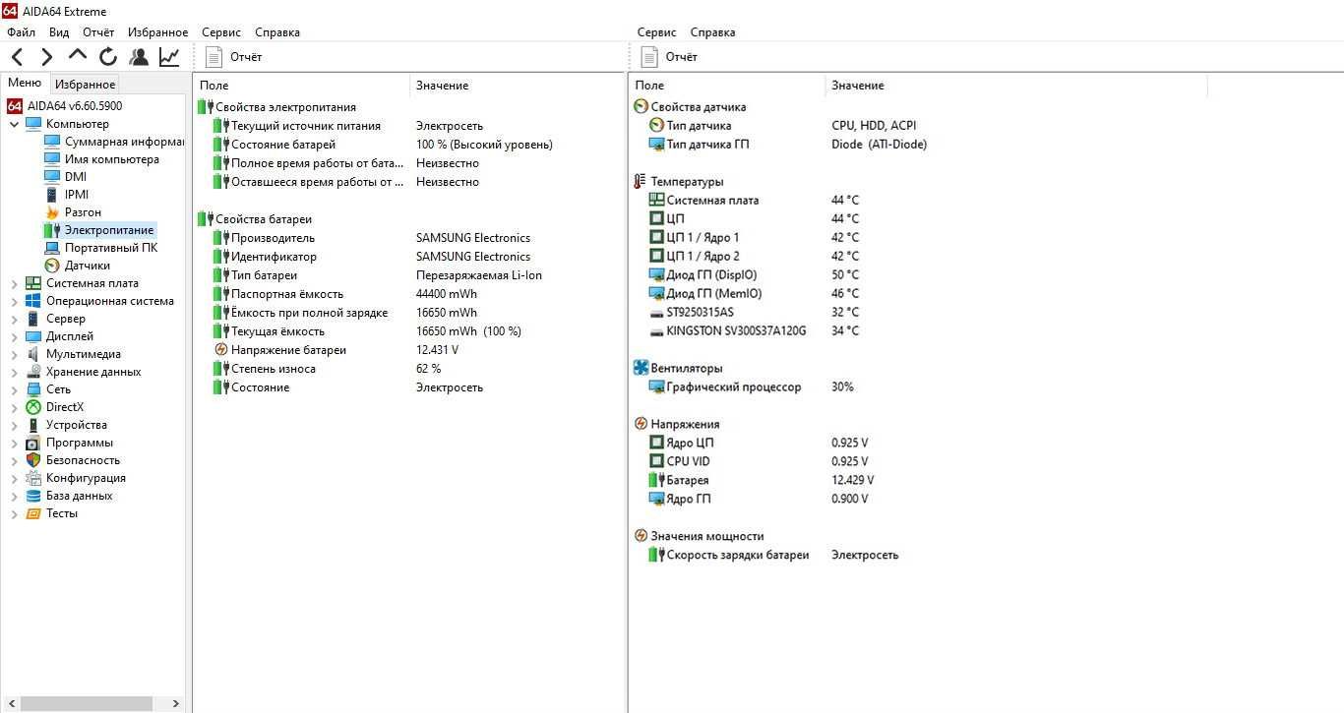
Task: Click the tree horizontal scrollbar right arrow
Action: [x=176, y=703]
